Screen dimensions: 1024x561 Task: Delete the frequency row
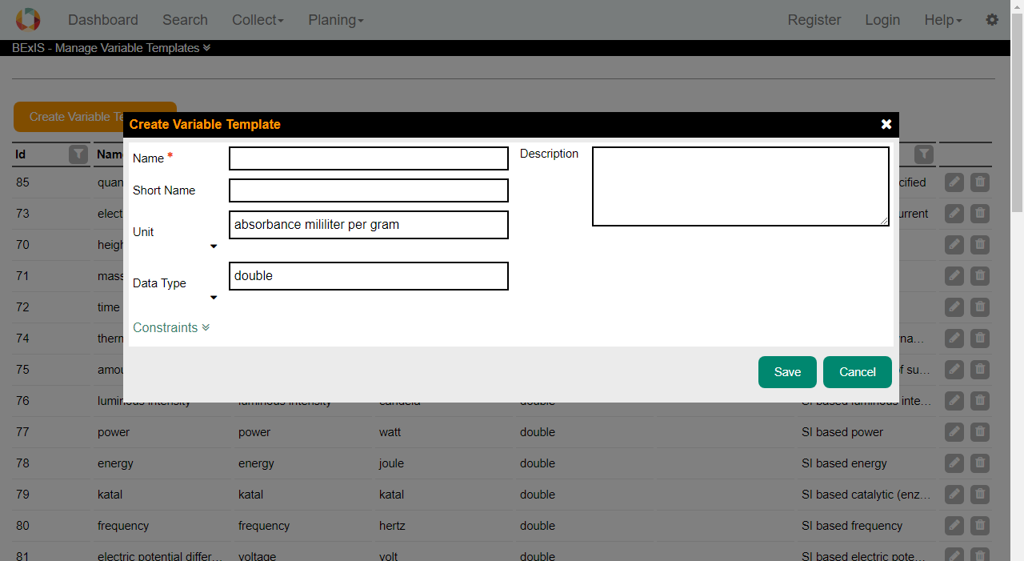[x=980, y=526]
